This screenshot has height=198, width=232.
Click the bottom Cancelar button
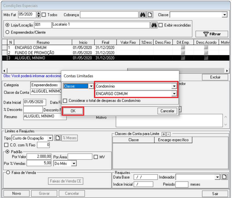tap(72, 193)
